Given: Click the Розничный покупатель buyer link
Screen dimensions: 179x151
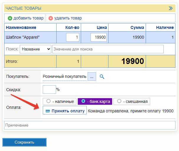Looking at the screenshot, I should [x=64, y=77].
